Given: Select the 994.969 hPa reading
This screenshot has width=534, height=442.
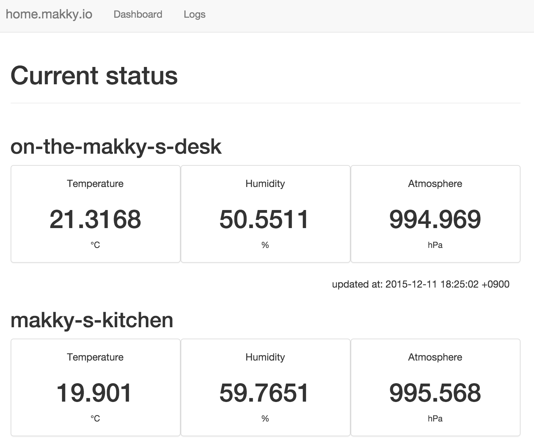Looking at the screenshot, I should point(435,219).
